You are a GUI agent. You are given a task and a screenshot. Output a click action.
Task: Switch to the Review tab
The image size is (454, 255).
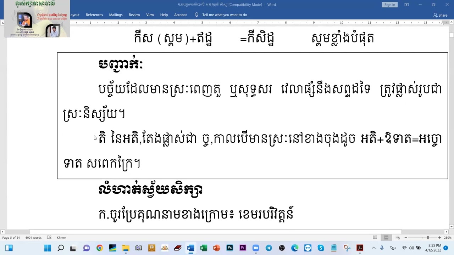(x=134, y=15)
